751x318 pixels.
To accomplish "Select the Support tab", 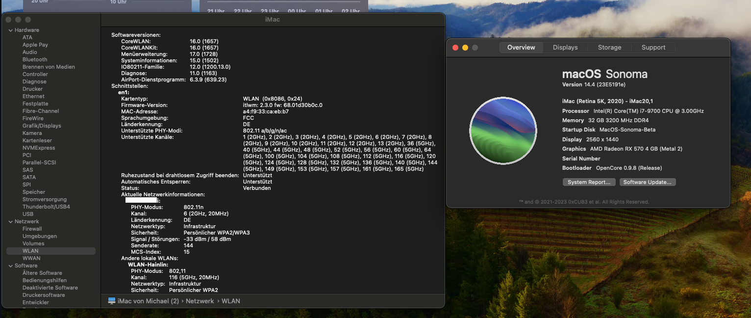I will tap(653, 48).
